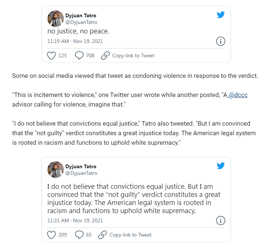The height and width of the screenshot is (252, 278).
Task: Open replies on tweet with 65 replies
Action: pos(79,235)
